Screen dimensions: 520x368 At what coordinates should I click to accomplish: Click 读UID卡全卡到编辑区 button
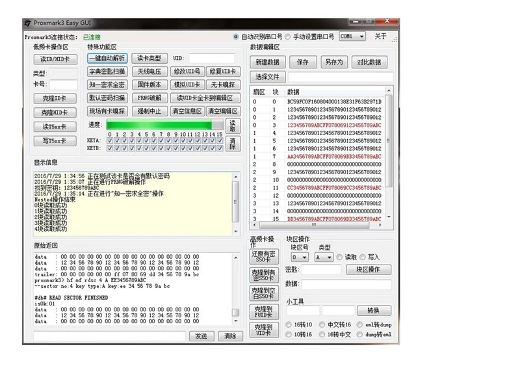click(x=205, y=98)
